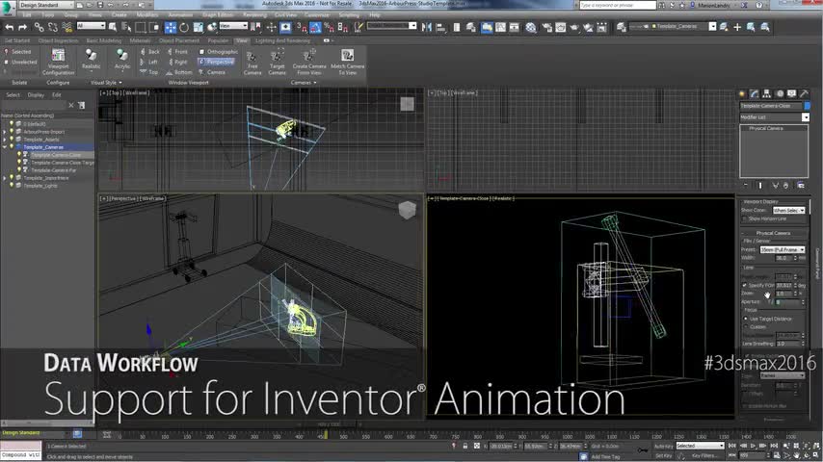The width and height of the screenshot is (823, 462).
Task: Click the Acrylic visual style button
Action: point(121,59)
